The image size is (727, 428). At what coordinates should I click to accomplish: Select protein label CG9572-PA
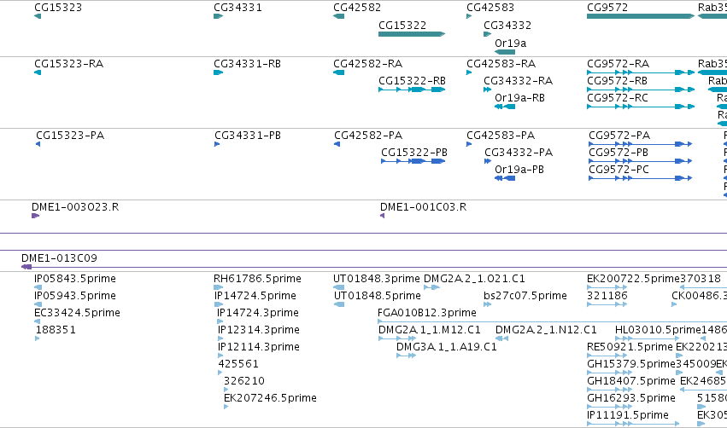619,135
